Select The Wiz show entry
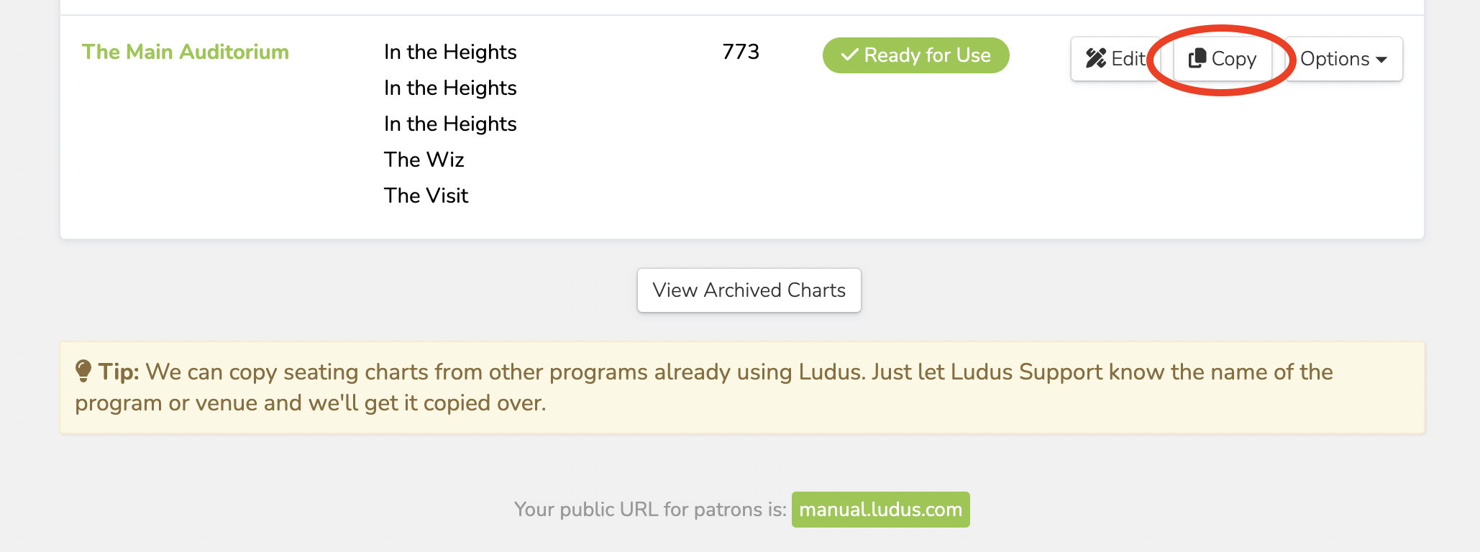Screen dimensions: 1480x552 coord(424,160)
